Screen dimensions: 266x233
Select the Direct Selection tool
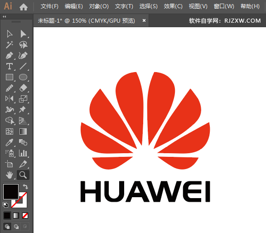pos(23,34)
